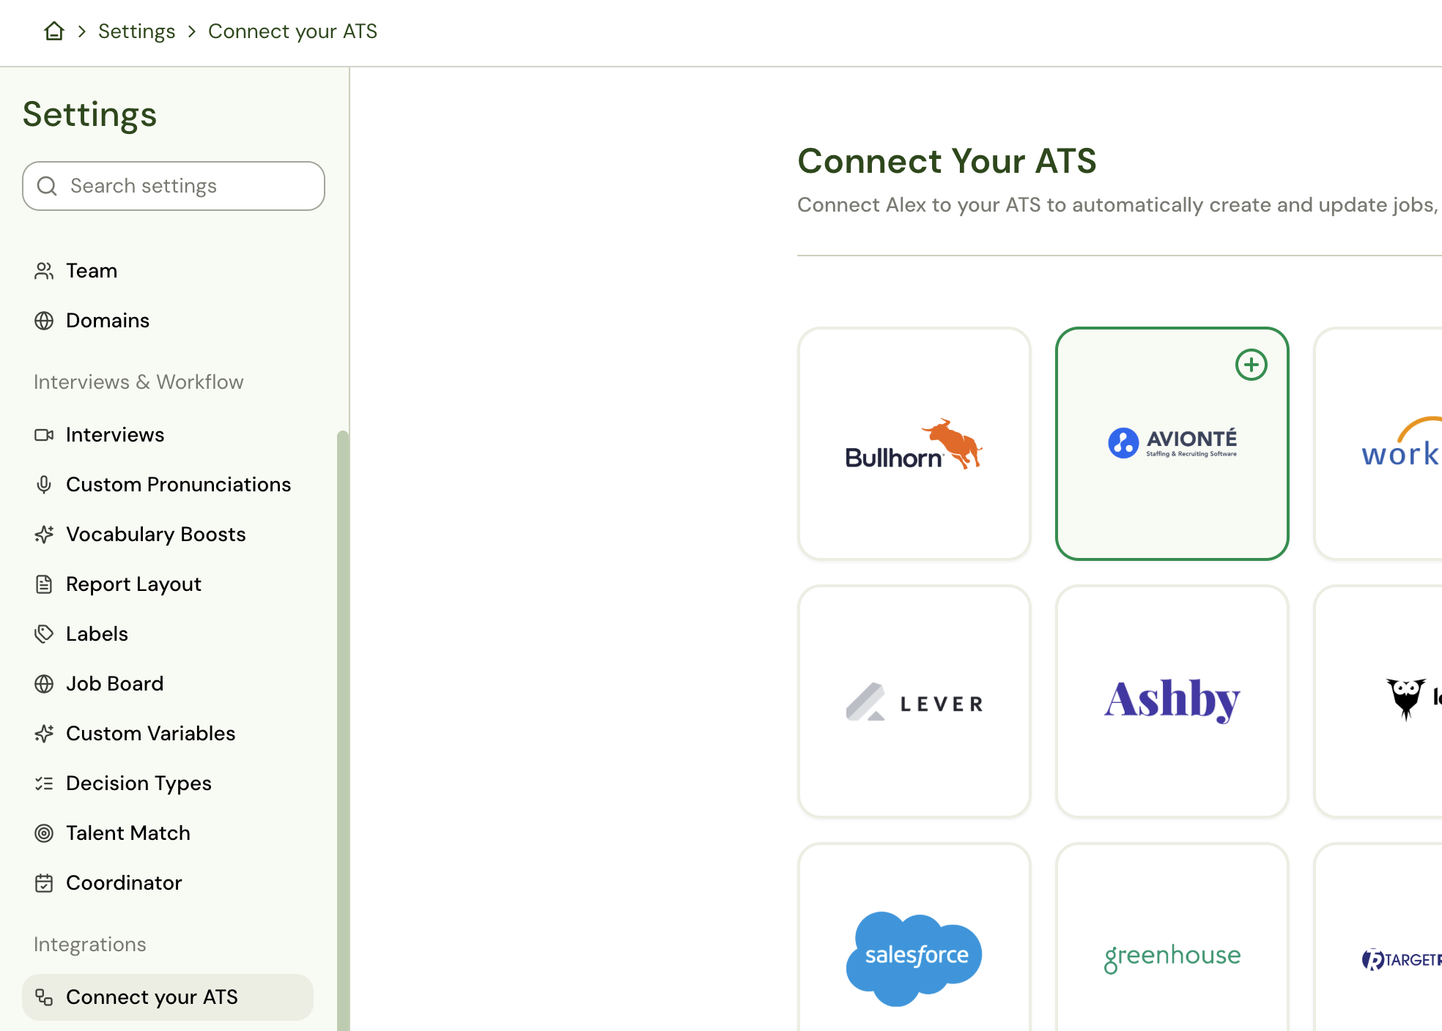
Task: Focus the Search settings field
Action: click(174, 186)
